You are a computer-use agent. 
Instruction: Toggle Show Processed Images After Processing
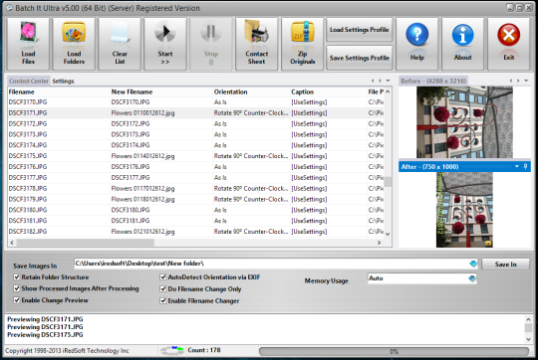coord(17,288)
